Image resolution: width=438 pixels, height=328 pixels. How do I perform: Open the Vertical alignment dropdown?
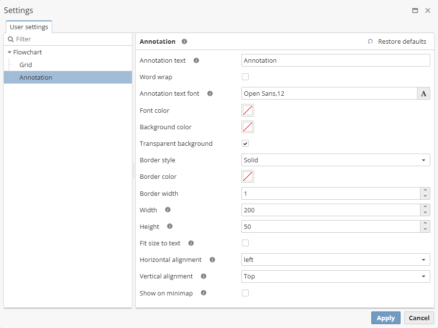[335, 276]
